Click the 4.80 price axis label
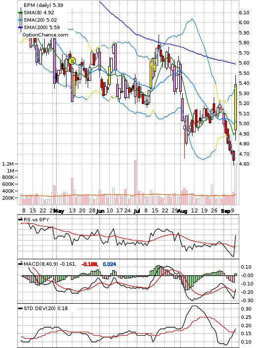Image resolution: width=259 pixels, height=348 pixels. click(x=244, y=144)
